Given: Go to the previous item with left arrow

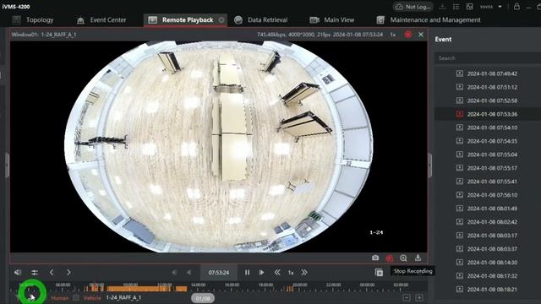Looking at the screenshot, I should point(52,272).
